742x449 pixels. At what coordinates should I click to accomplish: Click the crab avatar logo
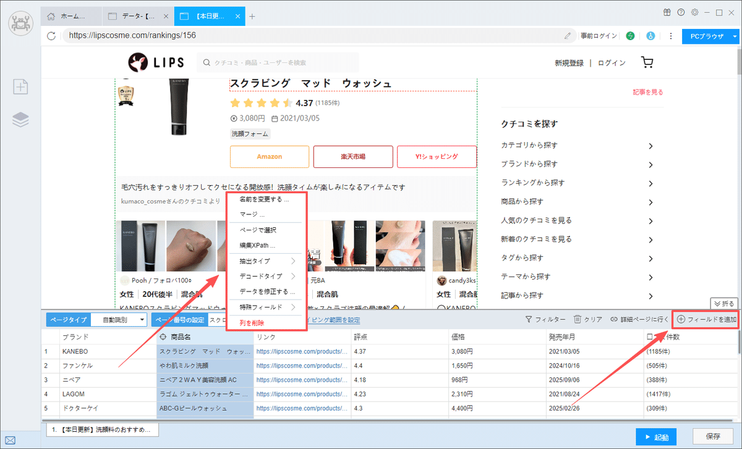[x=20, y=23]
